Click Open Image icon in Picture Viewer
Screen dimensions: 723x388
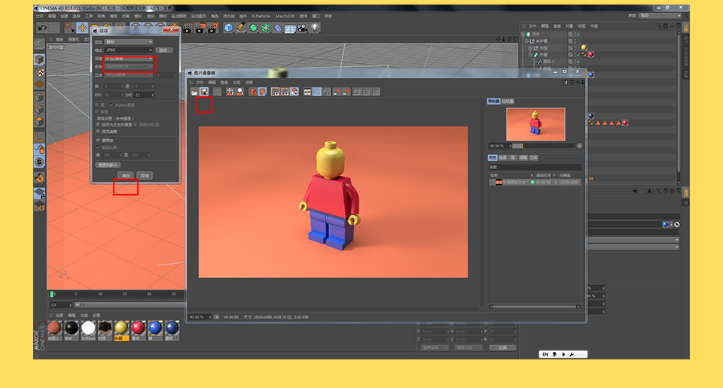click(194, 92)
